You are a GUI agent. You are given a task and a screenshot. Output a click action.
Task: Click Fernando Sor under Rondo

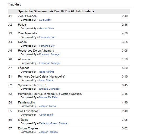[47, 46]
